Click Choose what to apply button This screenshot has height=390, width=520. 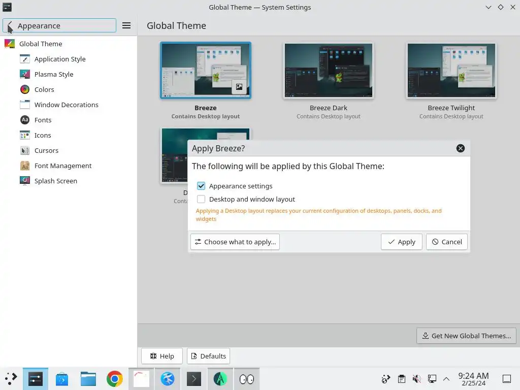235,242
